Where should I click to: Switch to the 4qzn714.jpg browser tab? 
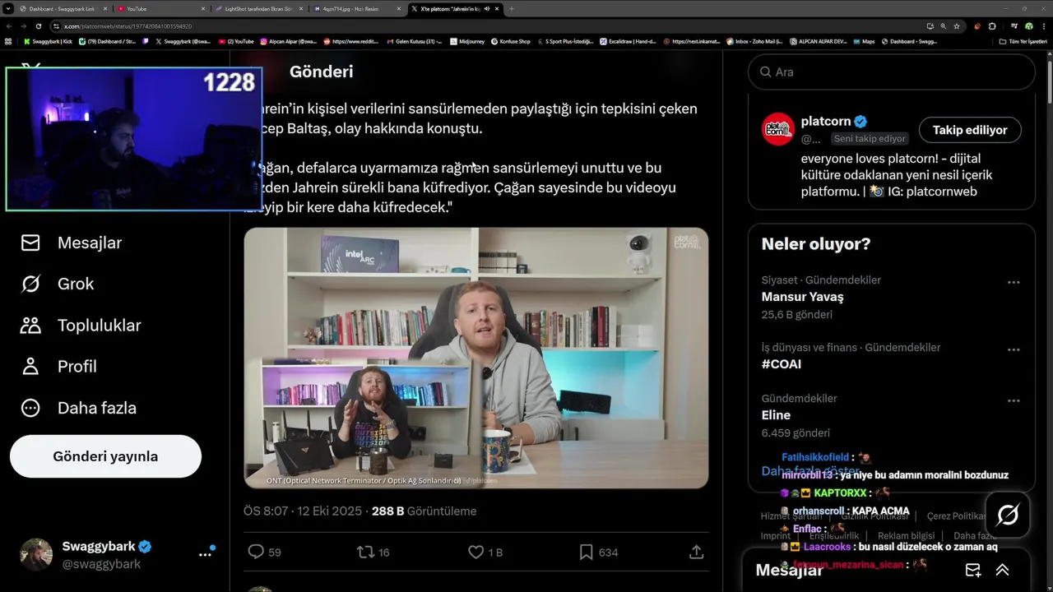click(356, 8)
